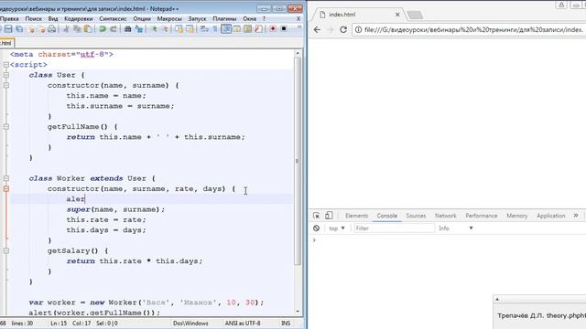The width and height of the screenshot is (586, 329).
Task: Click the editor vertical scrollbar thumb
Action: pos(297,161)
